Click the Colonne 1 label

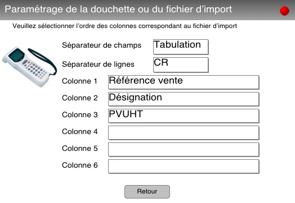coord(79,81)
